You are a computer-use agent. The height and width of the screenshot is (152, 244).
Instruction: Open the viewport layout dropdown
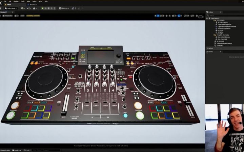coord(201,17)
